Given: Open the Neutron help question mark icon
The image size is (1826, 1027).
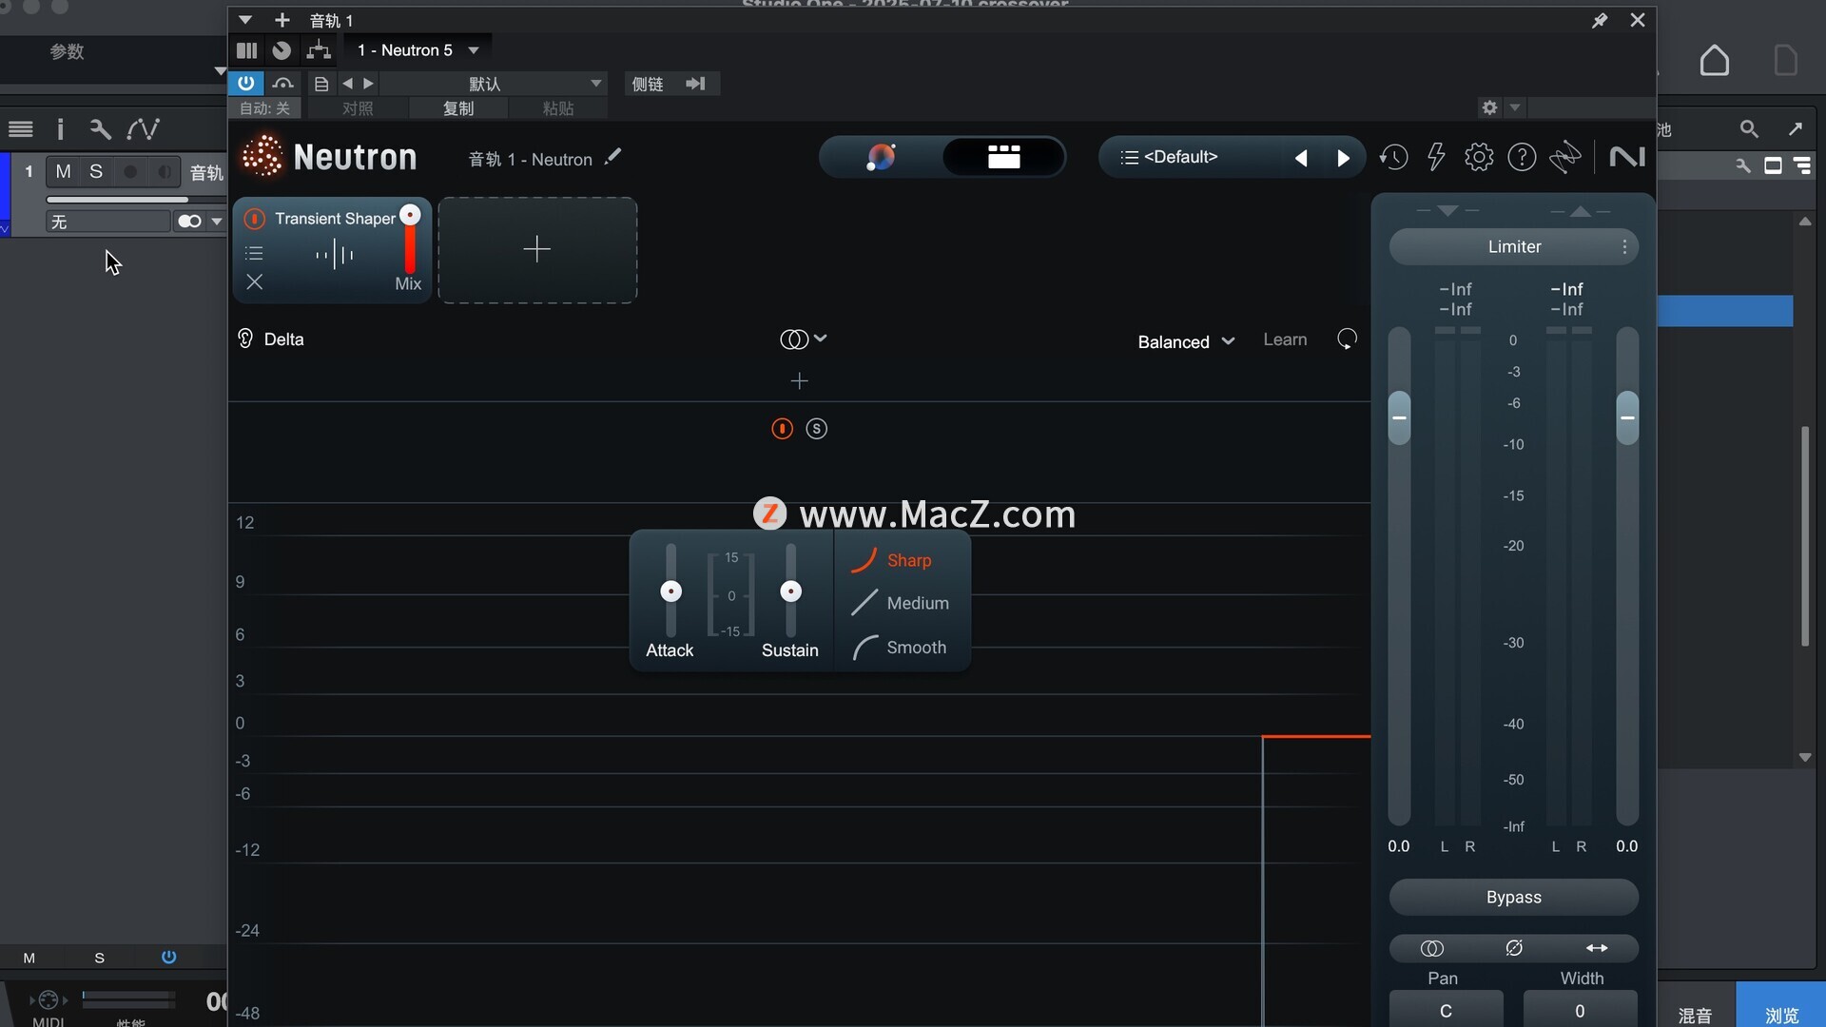Looking at the screenshot, I should pyautogui.click(x=1522, y=157).
